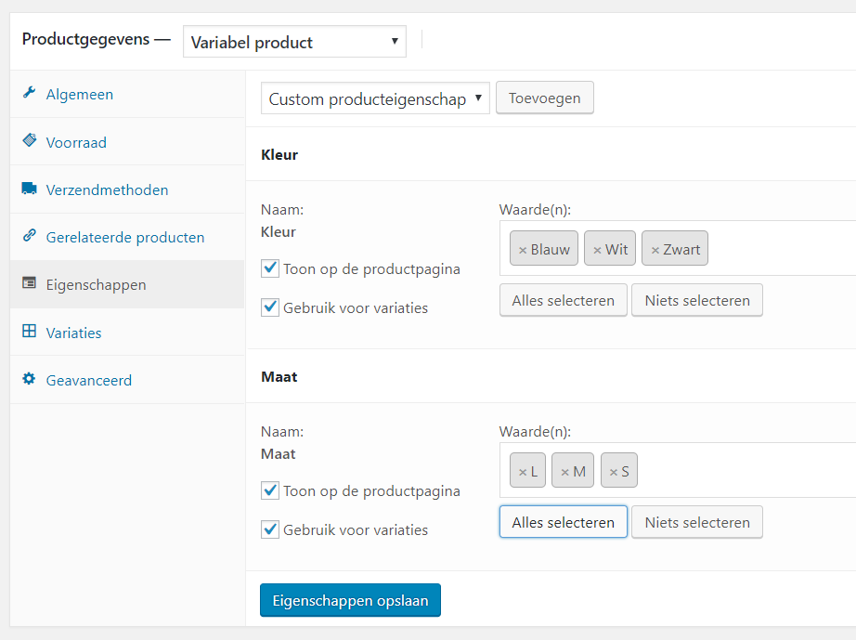The image size is (856, 640).
Task: Click the gear icon for Geavanceerd
Action: tap(29, 378)
